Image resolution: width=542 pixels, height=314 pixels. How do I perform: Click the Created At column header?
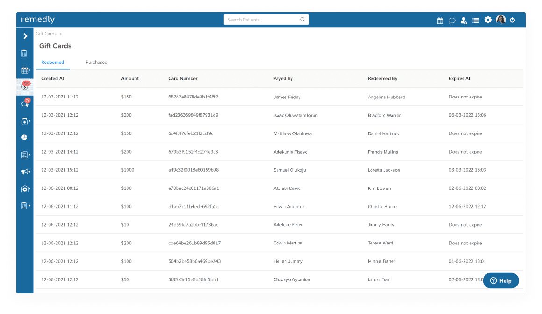[52, 79]
